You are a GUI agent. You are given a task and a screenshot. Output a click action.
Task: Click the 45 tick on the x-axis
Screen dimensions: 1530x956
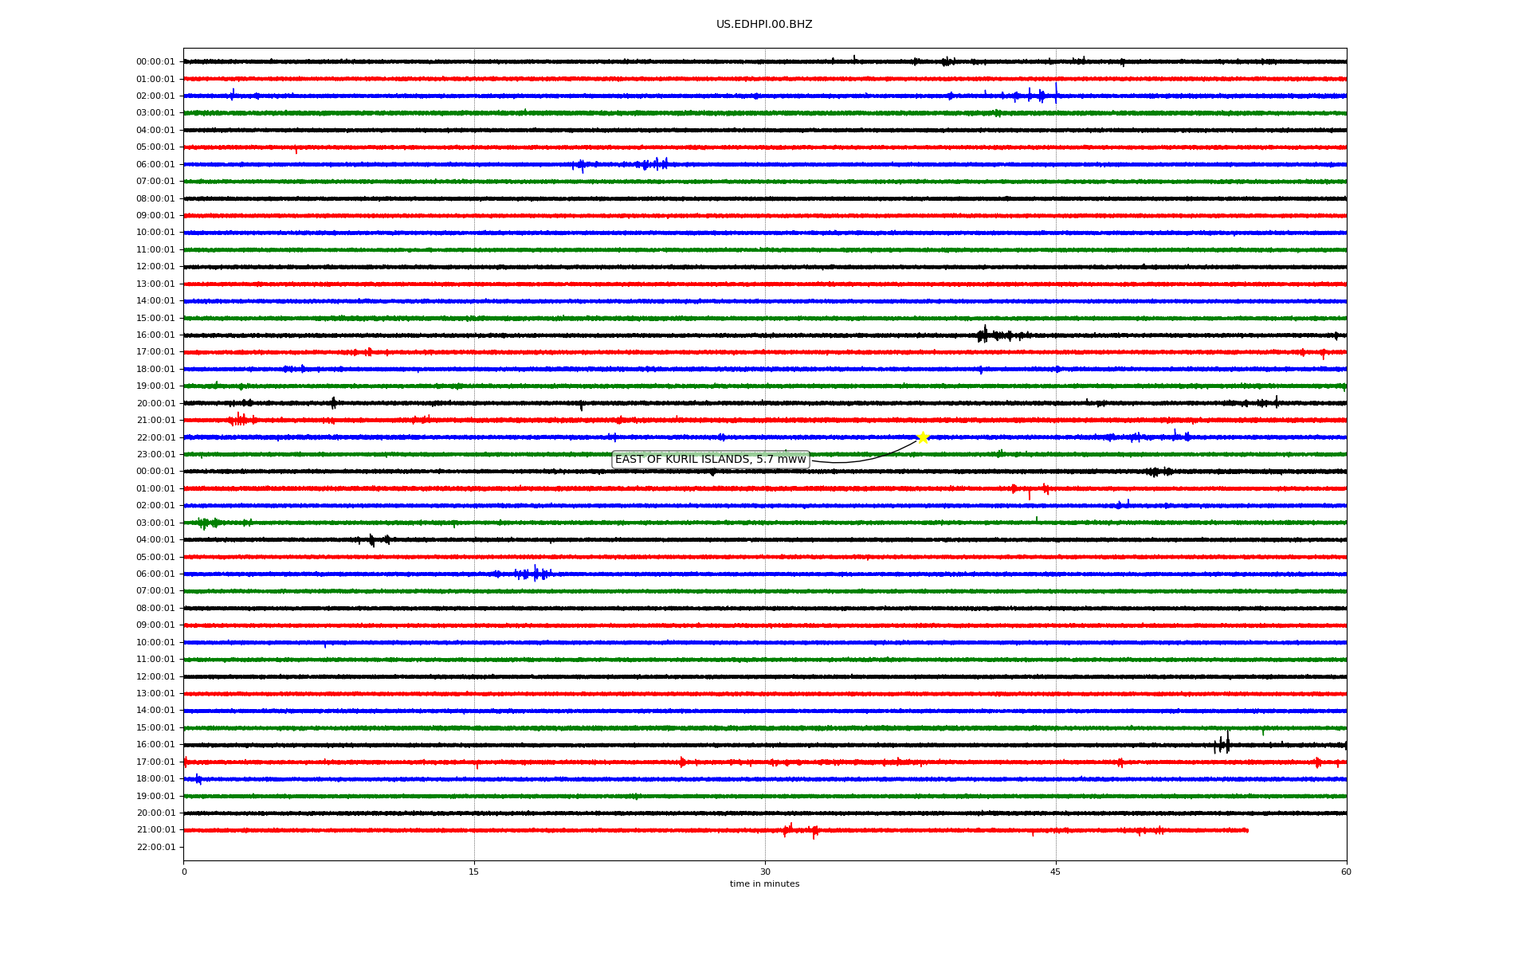click(x=1056, y=872)
